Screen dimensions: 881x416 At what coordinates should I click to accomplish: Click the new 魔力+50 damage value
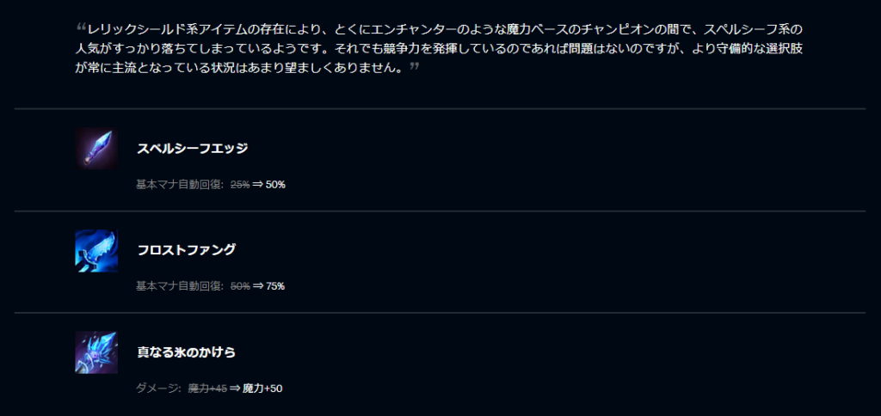[x=262, y=388]
